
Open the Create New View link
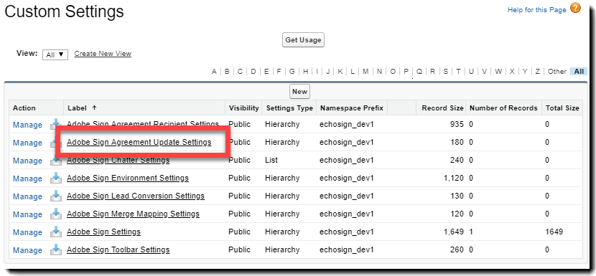tap(103, 54)
